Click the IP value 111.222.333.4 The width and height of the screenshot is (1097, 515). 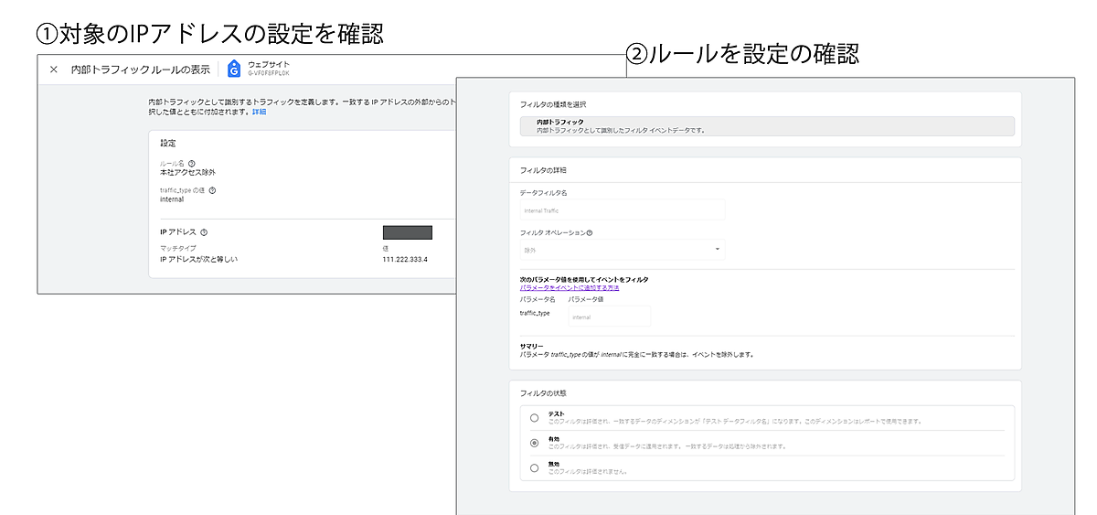click(405, 260)
